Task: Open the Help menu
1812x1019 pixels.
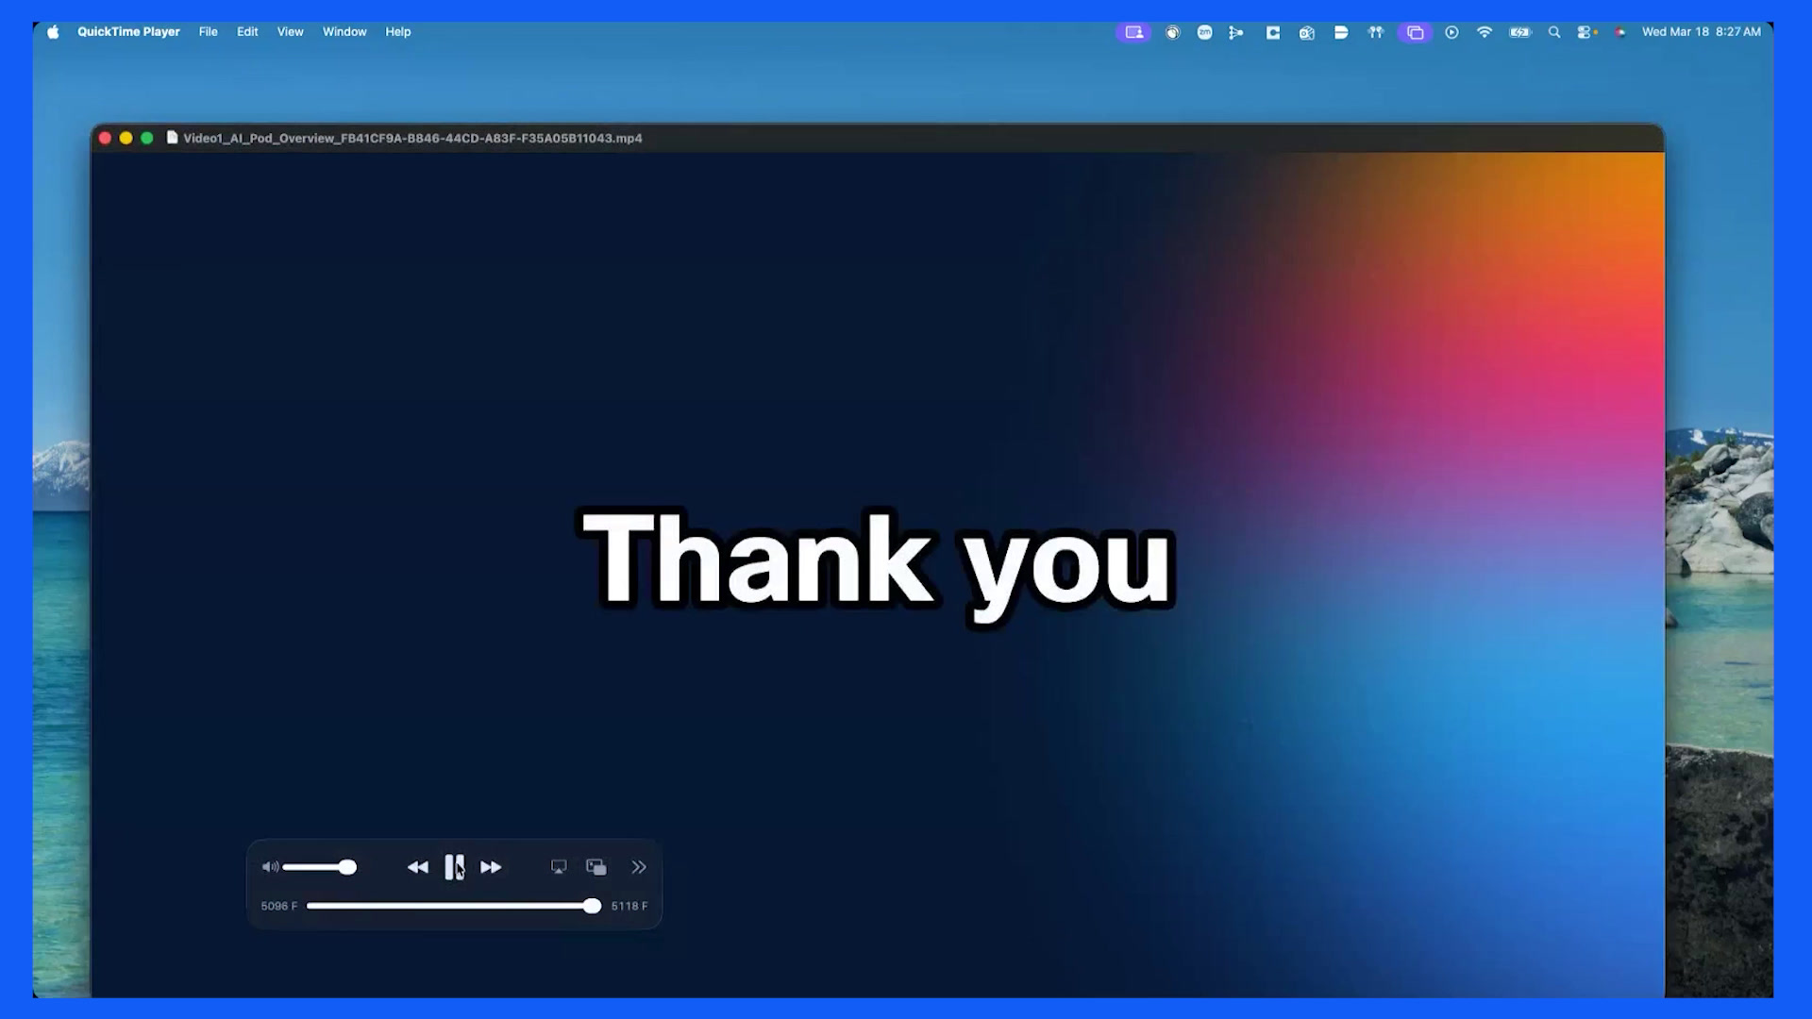Action: tap(398, 31)
